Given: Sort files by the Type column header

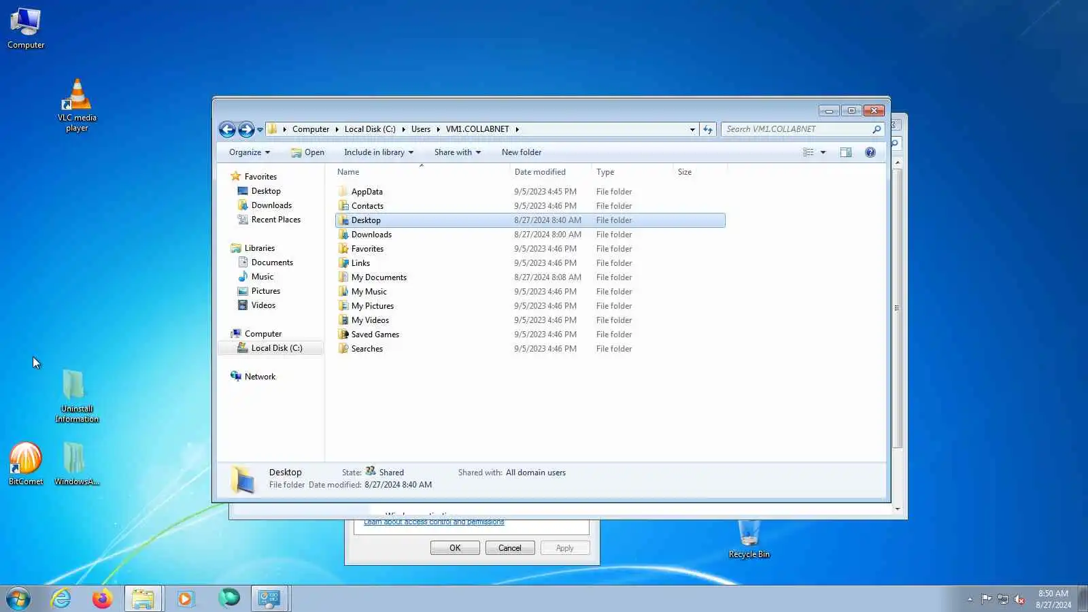Looking at the screenshot, I should 632,172.
